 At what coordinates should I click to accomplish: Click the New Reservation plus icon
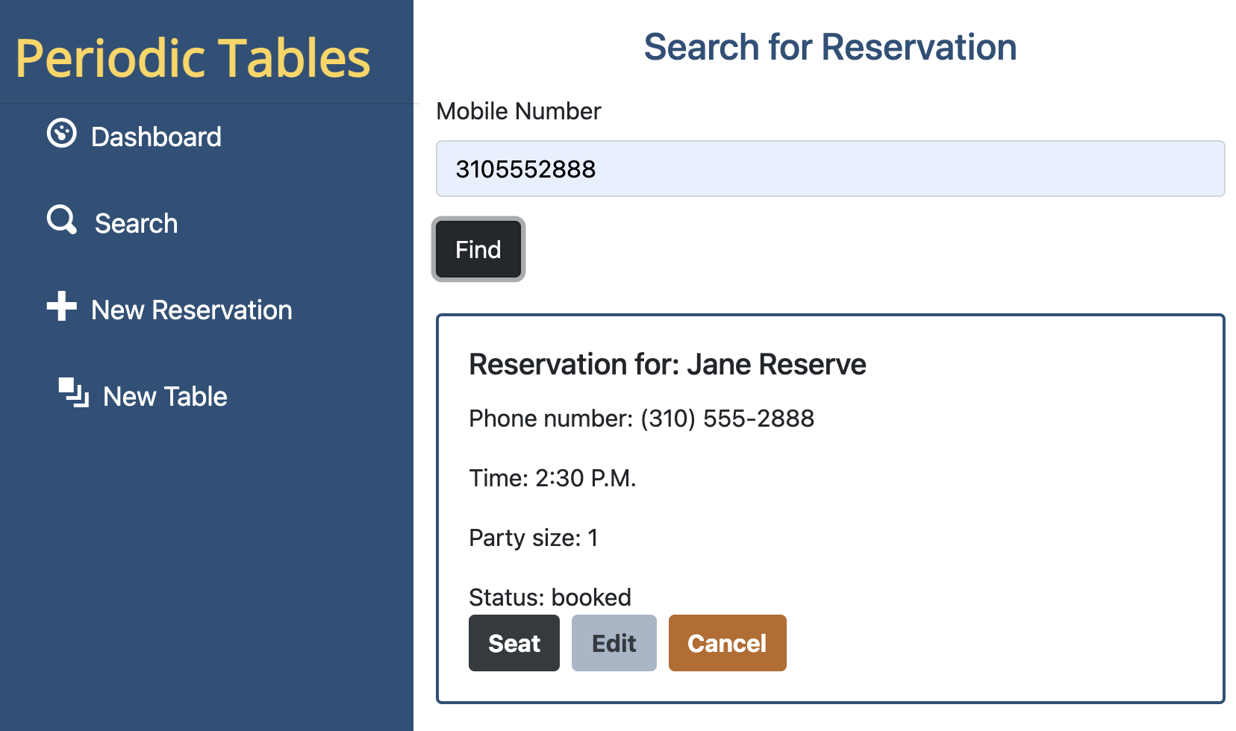click(x=63, y=308)
